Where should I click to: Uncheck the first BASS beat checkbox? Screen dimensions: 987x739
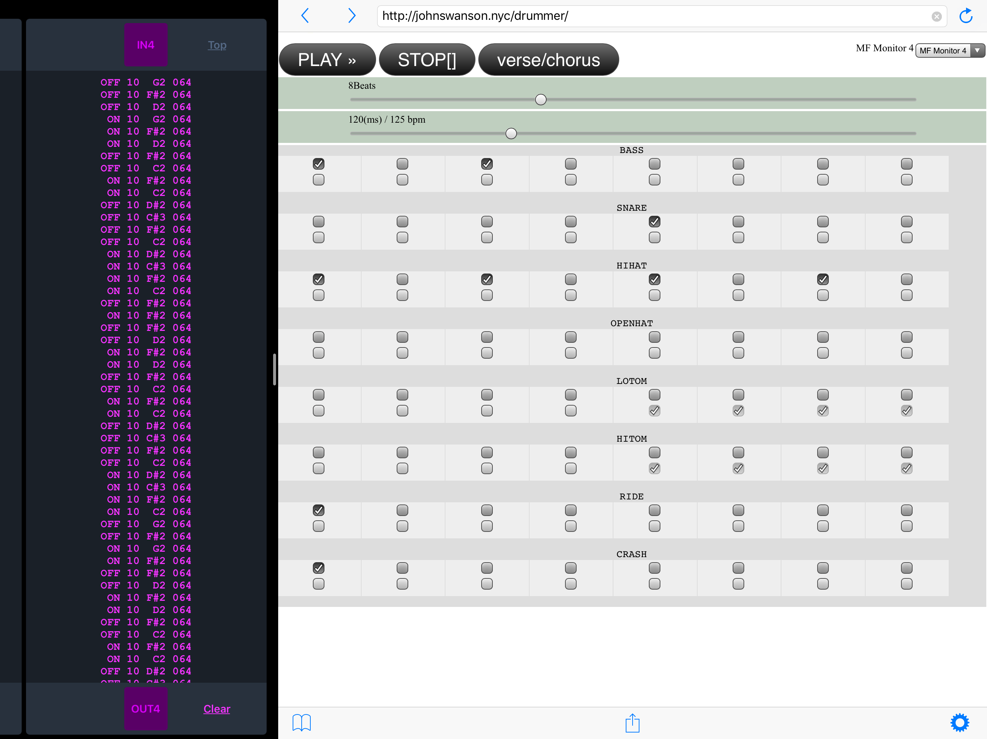318,163
